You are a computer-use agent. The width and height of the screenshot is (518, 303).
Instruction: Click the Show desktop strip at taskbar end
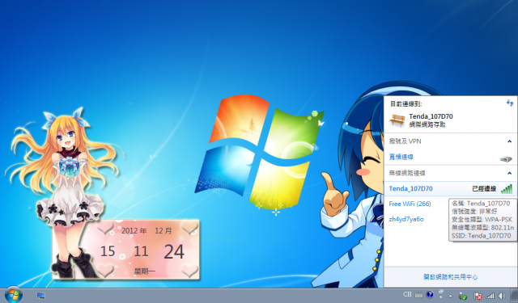pyautogui.click(x=514, y=296)
